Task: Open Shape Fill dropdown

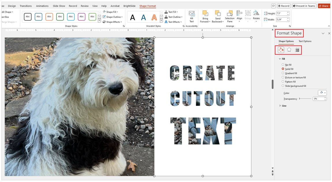Action: tap(110, 12)
